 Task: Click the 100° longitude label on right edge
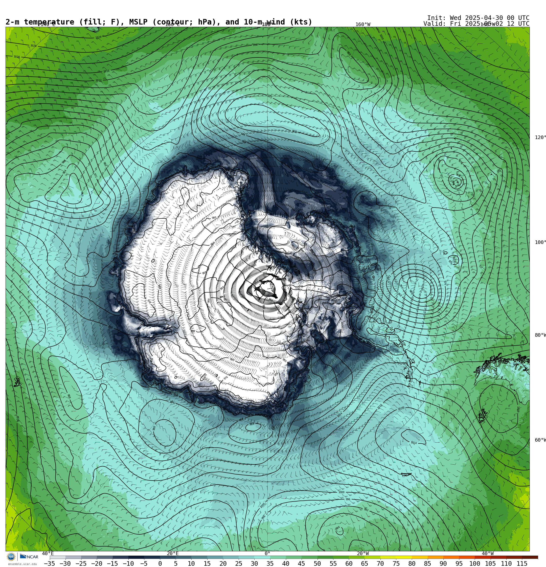(x=540, y=242)
